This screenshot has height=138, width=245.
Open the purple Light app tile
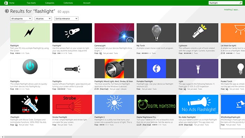(198, 69)
